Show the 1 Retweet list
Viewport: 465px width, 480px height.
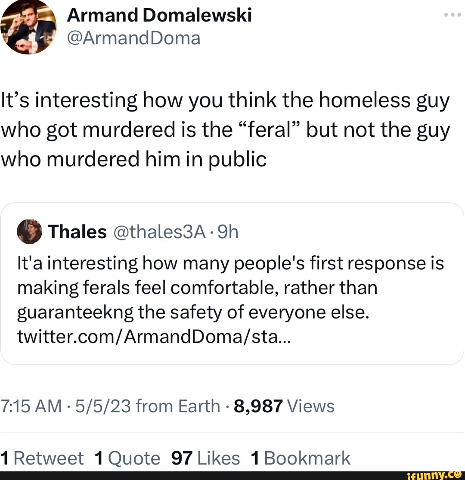42,458
